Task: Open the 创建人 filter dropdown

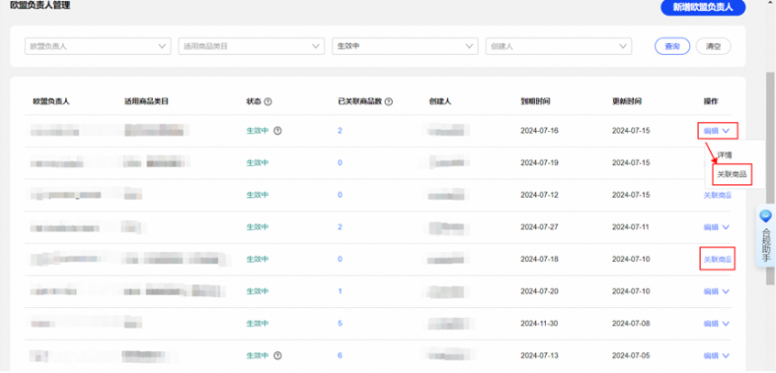Action: pyautogui.click(x=559, y=46)
